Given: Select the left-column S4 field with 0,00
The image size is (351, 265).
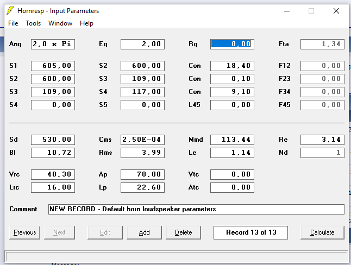Looking at the screenshot, I should [x=53, y=105].
